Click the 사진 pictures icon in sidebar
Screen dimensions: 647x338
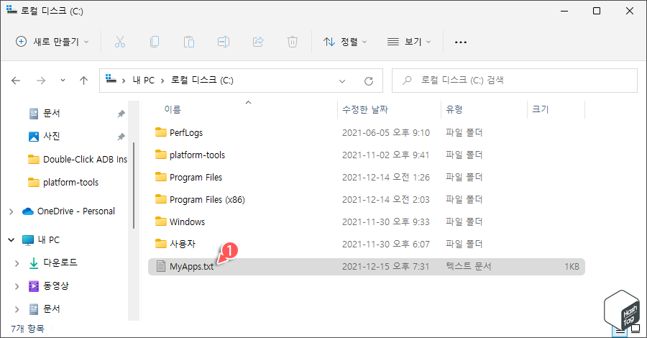[x=33, y=136]
